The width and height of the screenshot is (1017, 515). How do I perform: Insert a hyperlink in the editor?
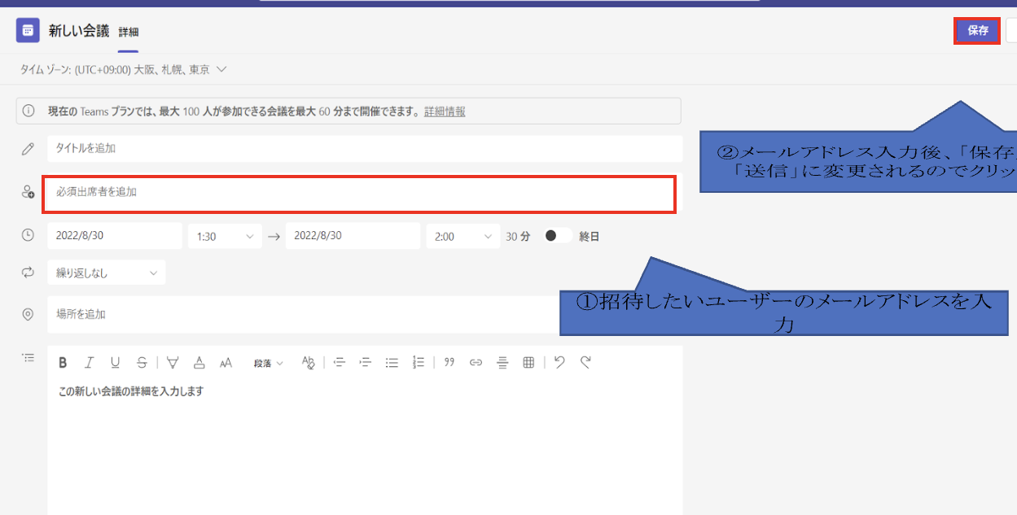[476, 363]
